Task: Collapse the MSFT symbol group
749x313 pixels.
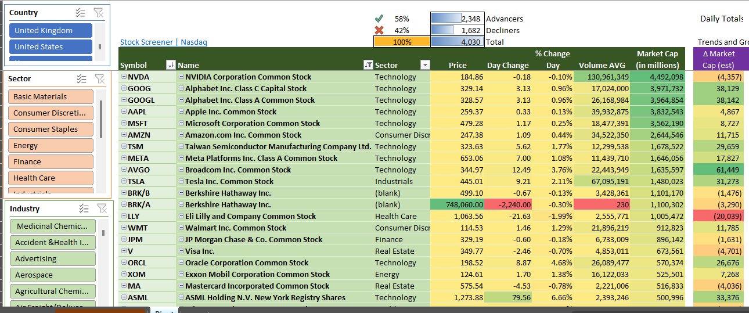Action: 124,123
